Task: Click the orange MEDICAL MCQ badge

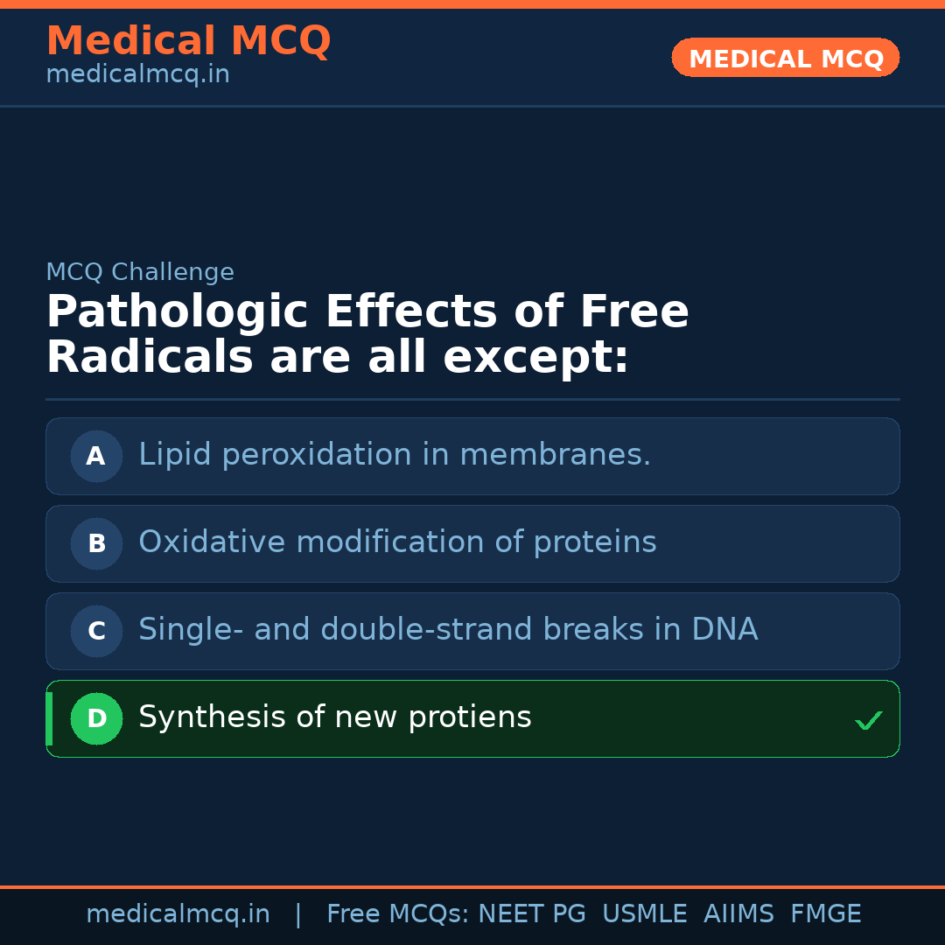Action: (x=785, y=58)
